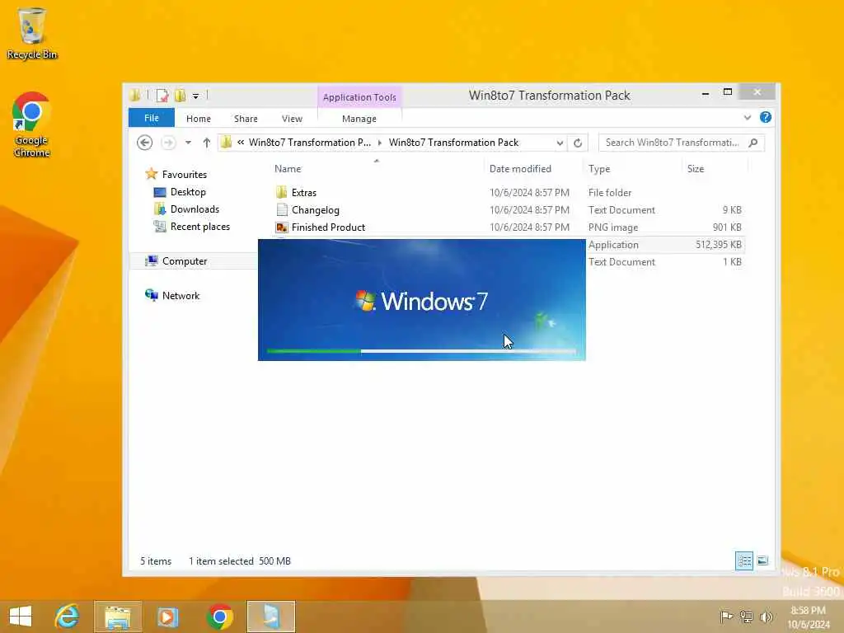Open Windows Media Player from the taskbar

(x=167, y=617)
